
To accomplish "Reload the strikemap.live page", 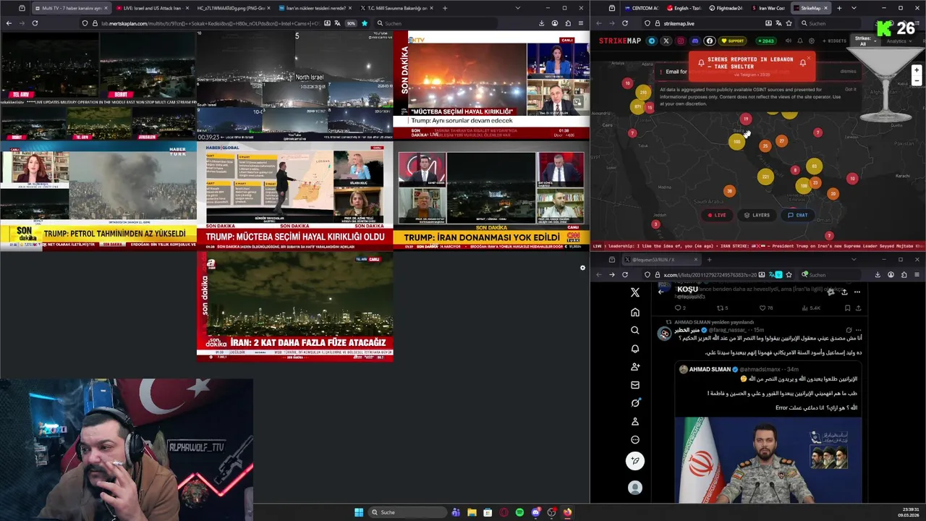I will [x=625, y=23].
